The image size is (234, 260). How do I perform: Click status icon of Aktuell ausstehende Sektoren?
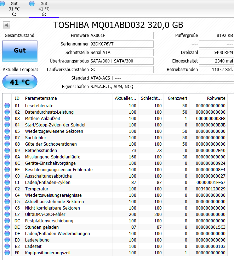[x=7, y=201]
